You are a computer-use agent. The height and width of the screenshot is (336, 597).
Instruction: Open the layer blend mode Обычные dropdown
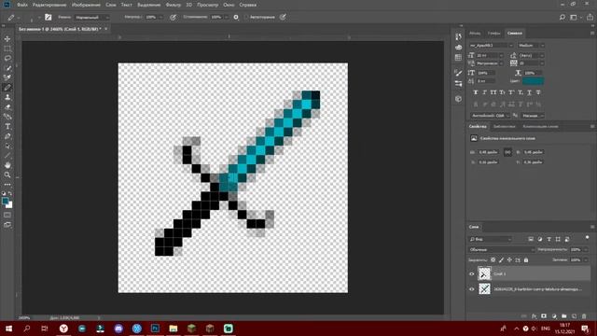(502, 249)
